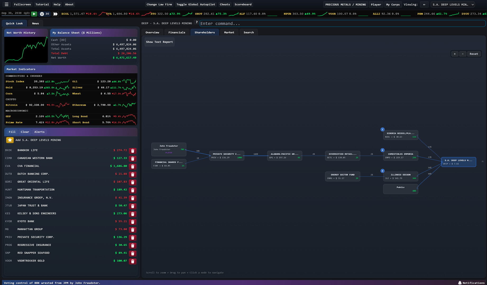Click the Notifications bell icon
This screenshot has width=487, height=285.
tap(460, 283)
